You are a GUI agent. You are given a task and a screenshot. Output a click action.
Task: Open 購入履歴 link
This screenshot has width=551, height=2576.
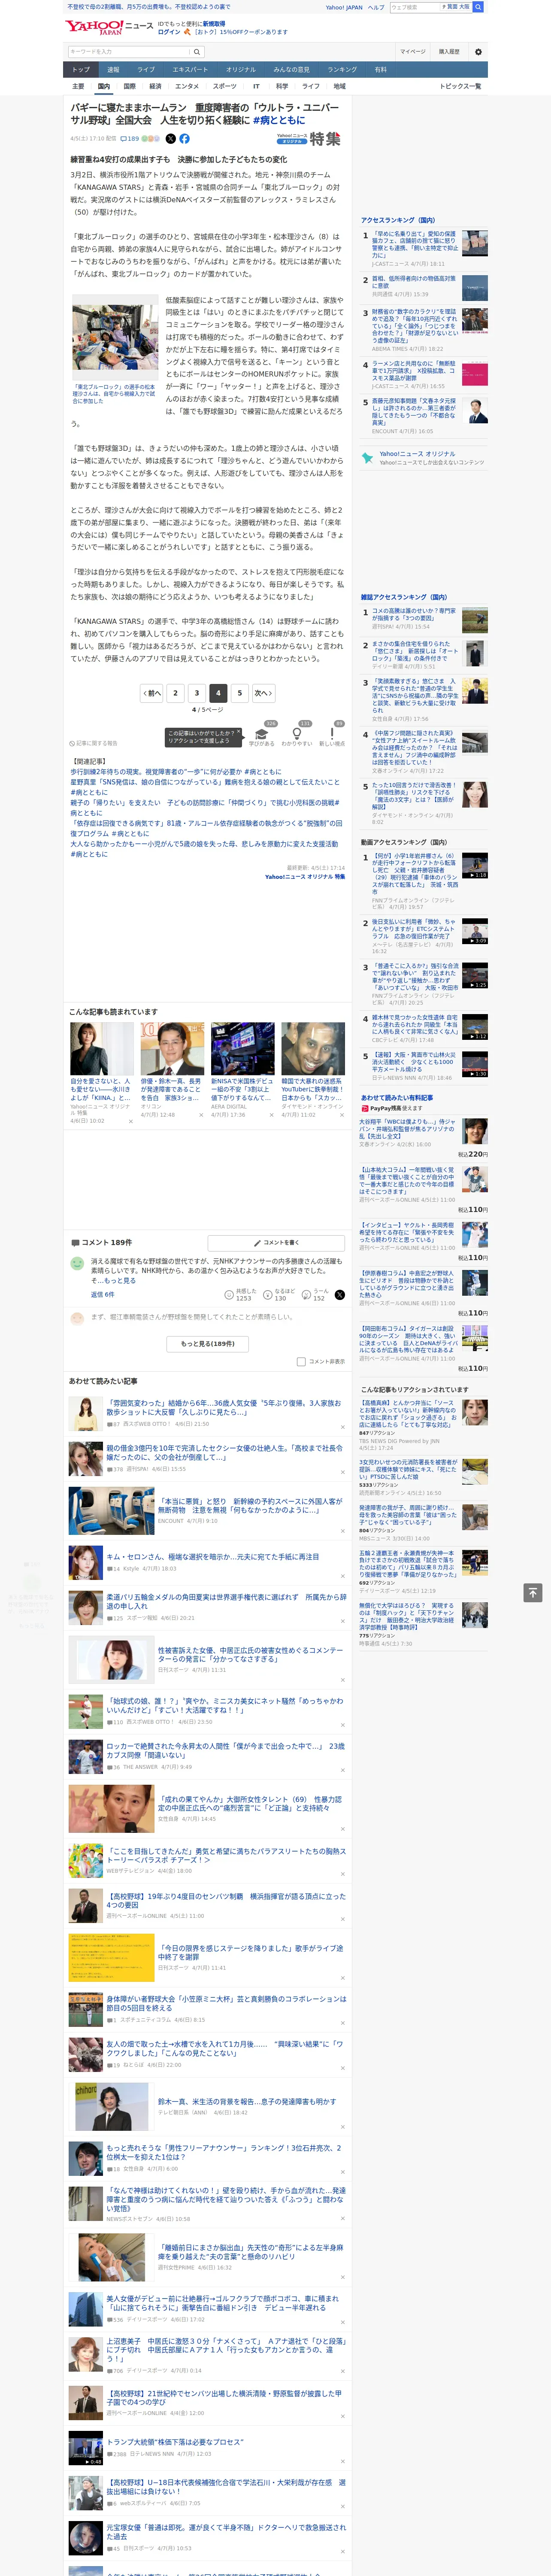(x=449, y=52)
